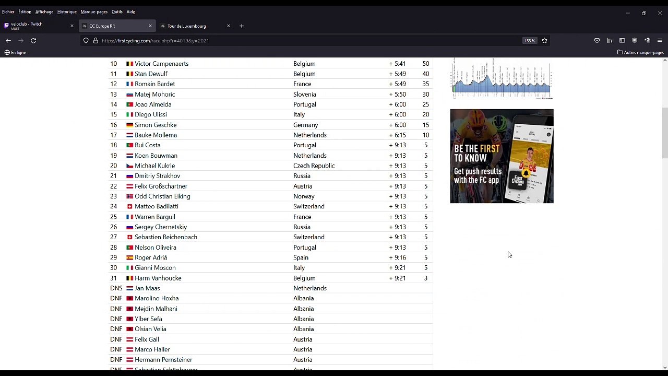Screen dimensions: 668x376
Task: Open the race profile thumbnail
Action: pos(502,78)
